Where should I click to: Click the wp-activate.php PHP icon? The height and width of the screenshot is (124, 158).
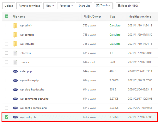[15, 81]
